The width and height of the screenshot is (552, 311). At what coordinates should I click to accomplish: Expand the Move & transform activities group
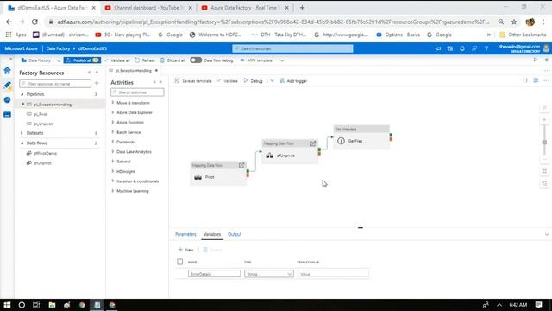click(113, 103)
